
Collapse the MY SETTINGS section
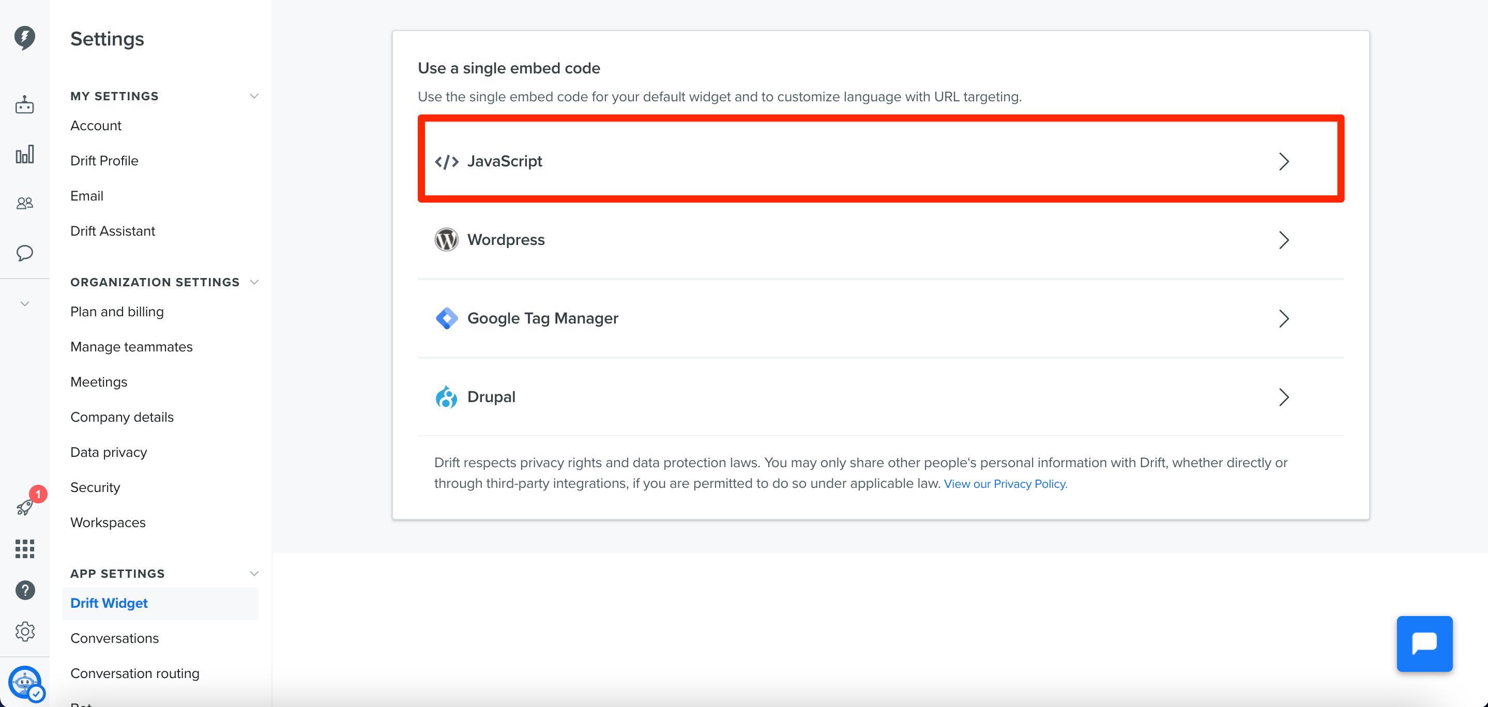point(254,96)
